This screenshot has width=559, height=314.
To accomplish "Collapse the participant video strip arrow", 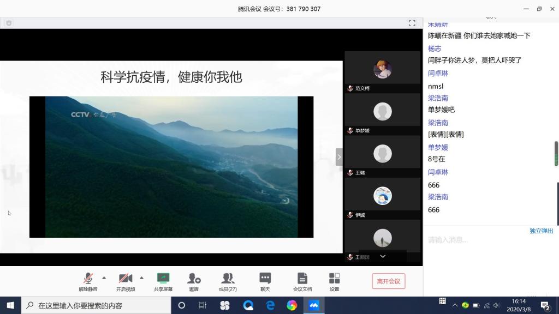I will 339,157.
